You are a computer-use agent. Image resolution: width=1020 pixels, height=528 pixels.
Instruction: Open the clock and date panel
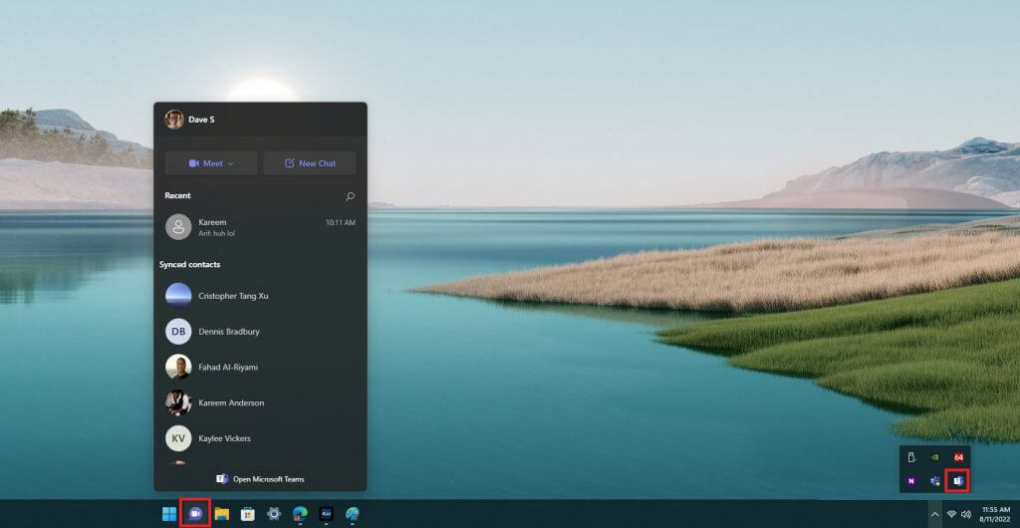[995, 514]
